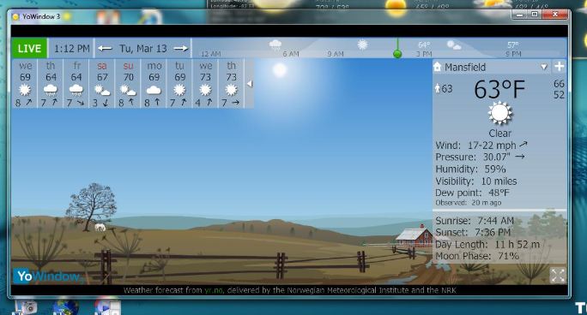587x315 pixels.
Task: Click the Pressure: 30.07" line
Action: click(480, 157)
